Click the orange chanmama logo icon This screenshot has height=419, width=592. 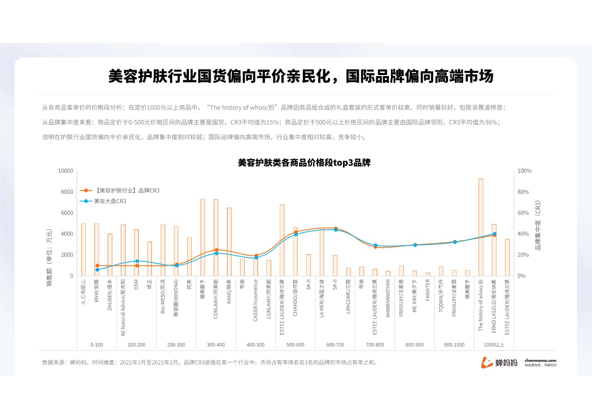point(486,362)
